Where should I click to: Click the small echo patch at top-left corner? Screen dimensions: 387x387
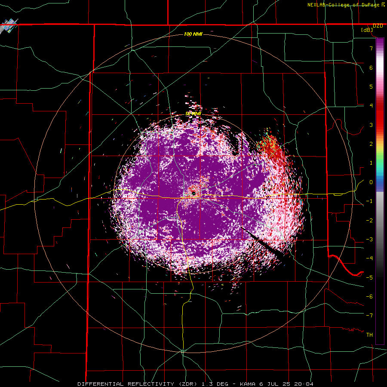(x=9, y=26)
